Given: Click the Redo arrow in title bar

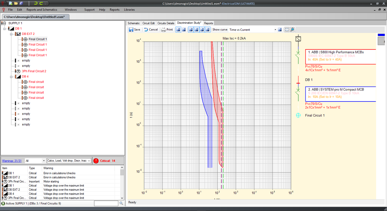Looking at the screenshot, I should 41,3.
